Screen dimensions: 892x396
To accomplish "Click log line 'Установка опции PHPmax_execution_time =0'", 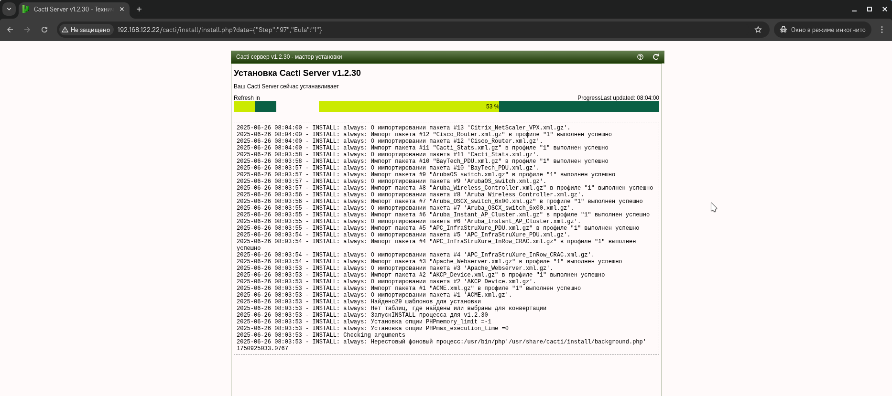I will [x=372, y=328].
